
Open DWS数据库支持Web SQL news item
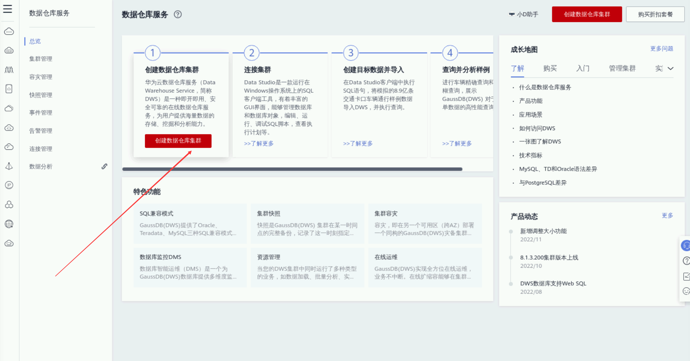click(553, 284)
